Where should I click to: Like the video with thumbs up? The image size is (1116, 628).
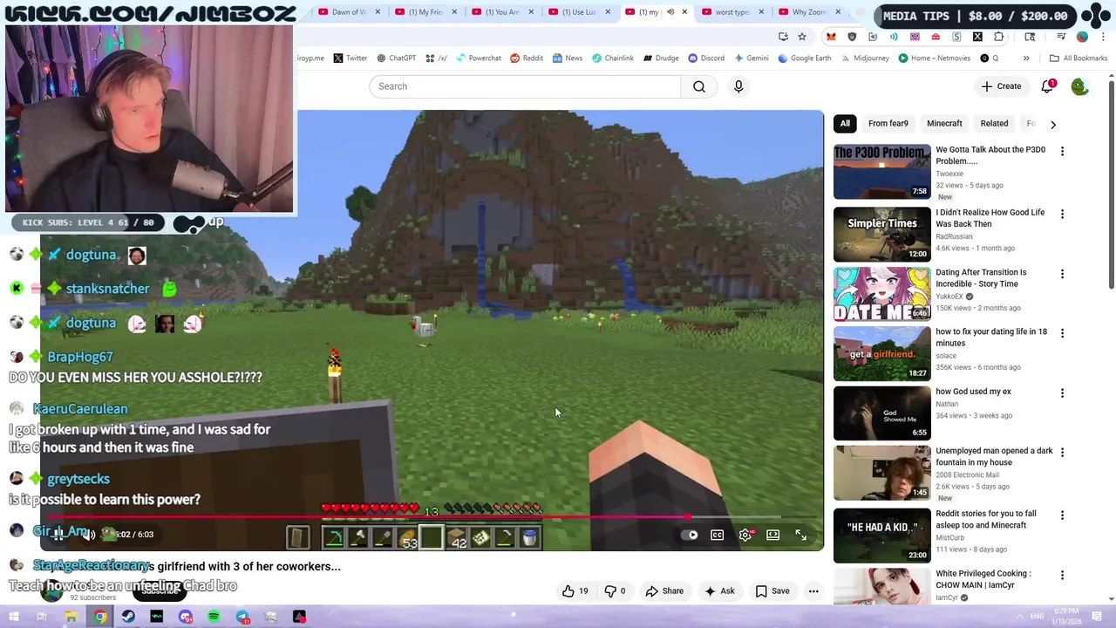[x=575, y=591]
